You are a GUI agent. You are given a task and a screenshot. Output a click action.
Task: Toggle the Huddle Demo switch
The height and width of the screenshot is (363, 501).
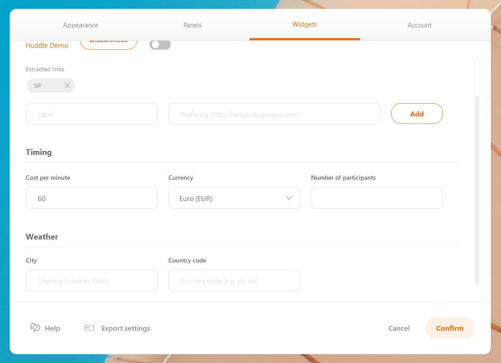(159, 45)
